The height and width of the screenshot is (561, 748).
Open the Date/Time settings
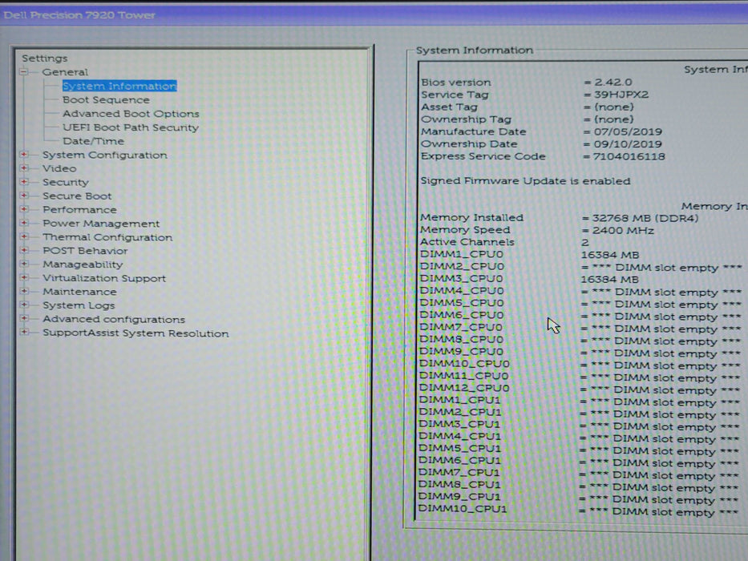93,141
